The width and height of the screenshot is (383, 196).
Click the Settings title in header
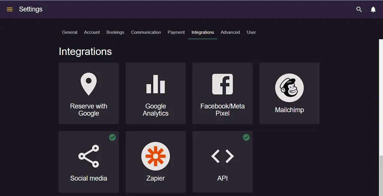31,9
